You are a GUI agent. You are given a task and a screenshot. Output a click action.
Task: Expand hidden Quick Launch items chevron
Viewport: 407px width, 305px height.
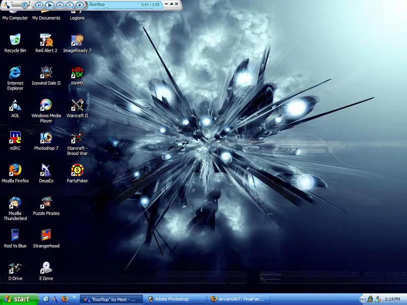74,297
